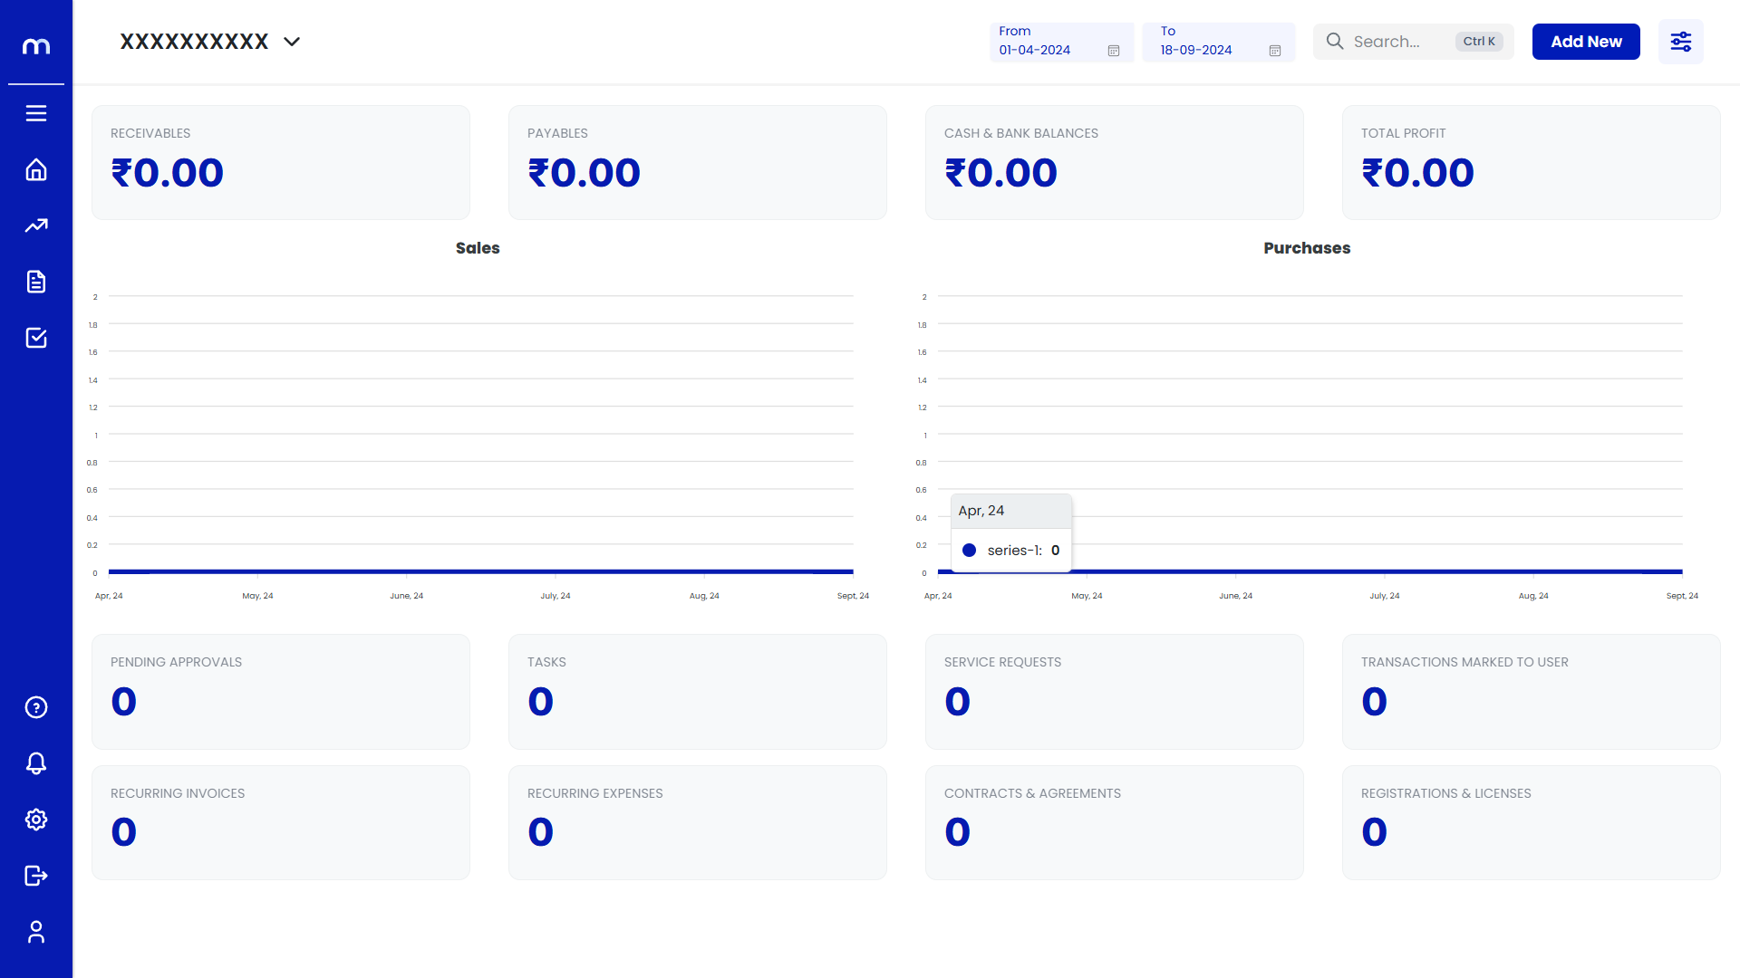Click Aug, 24 label on Purchases chart

[x=1533, y=596]
